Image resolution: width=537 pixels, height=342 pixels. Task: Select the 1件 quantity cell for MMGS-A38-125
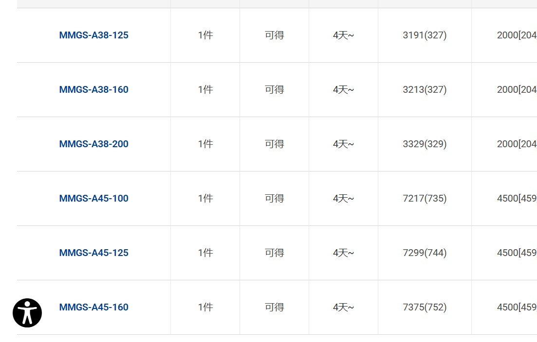(x=205, y=35)
